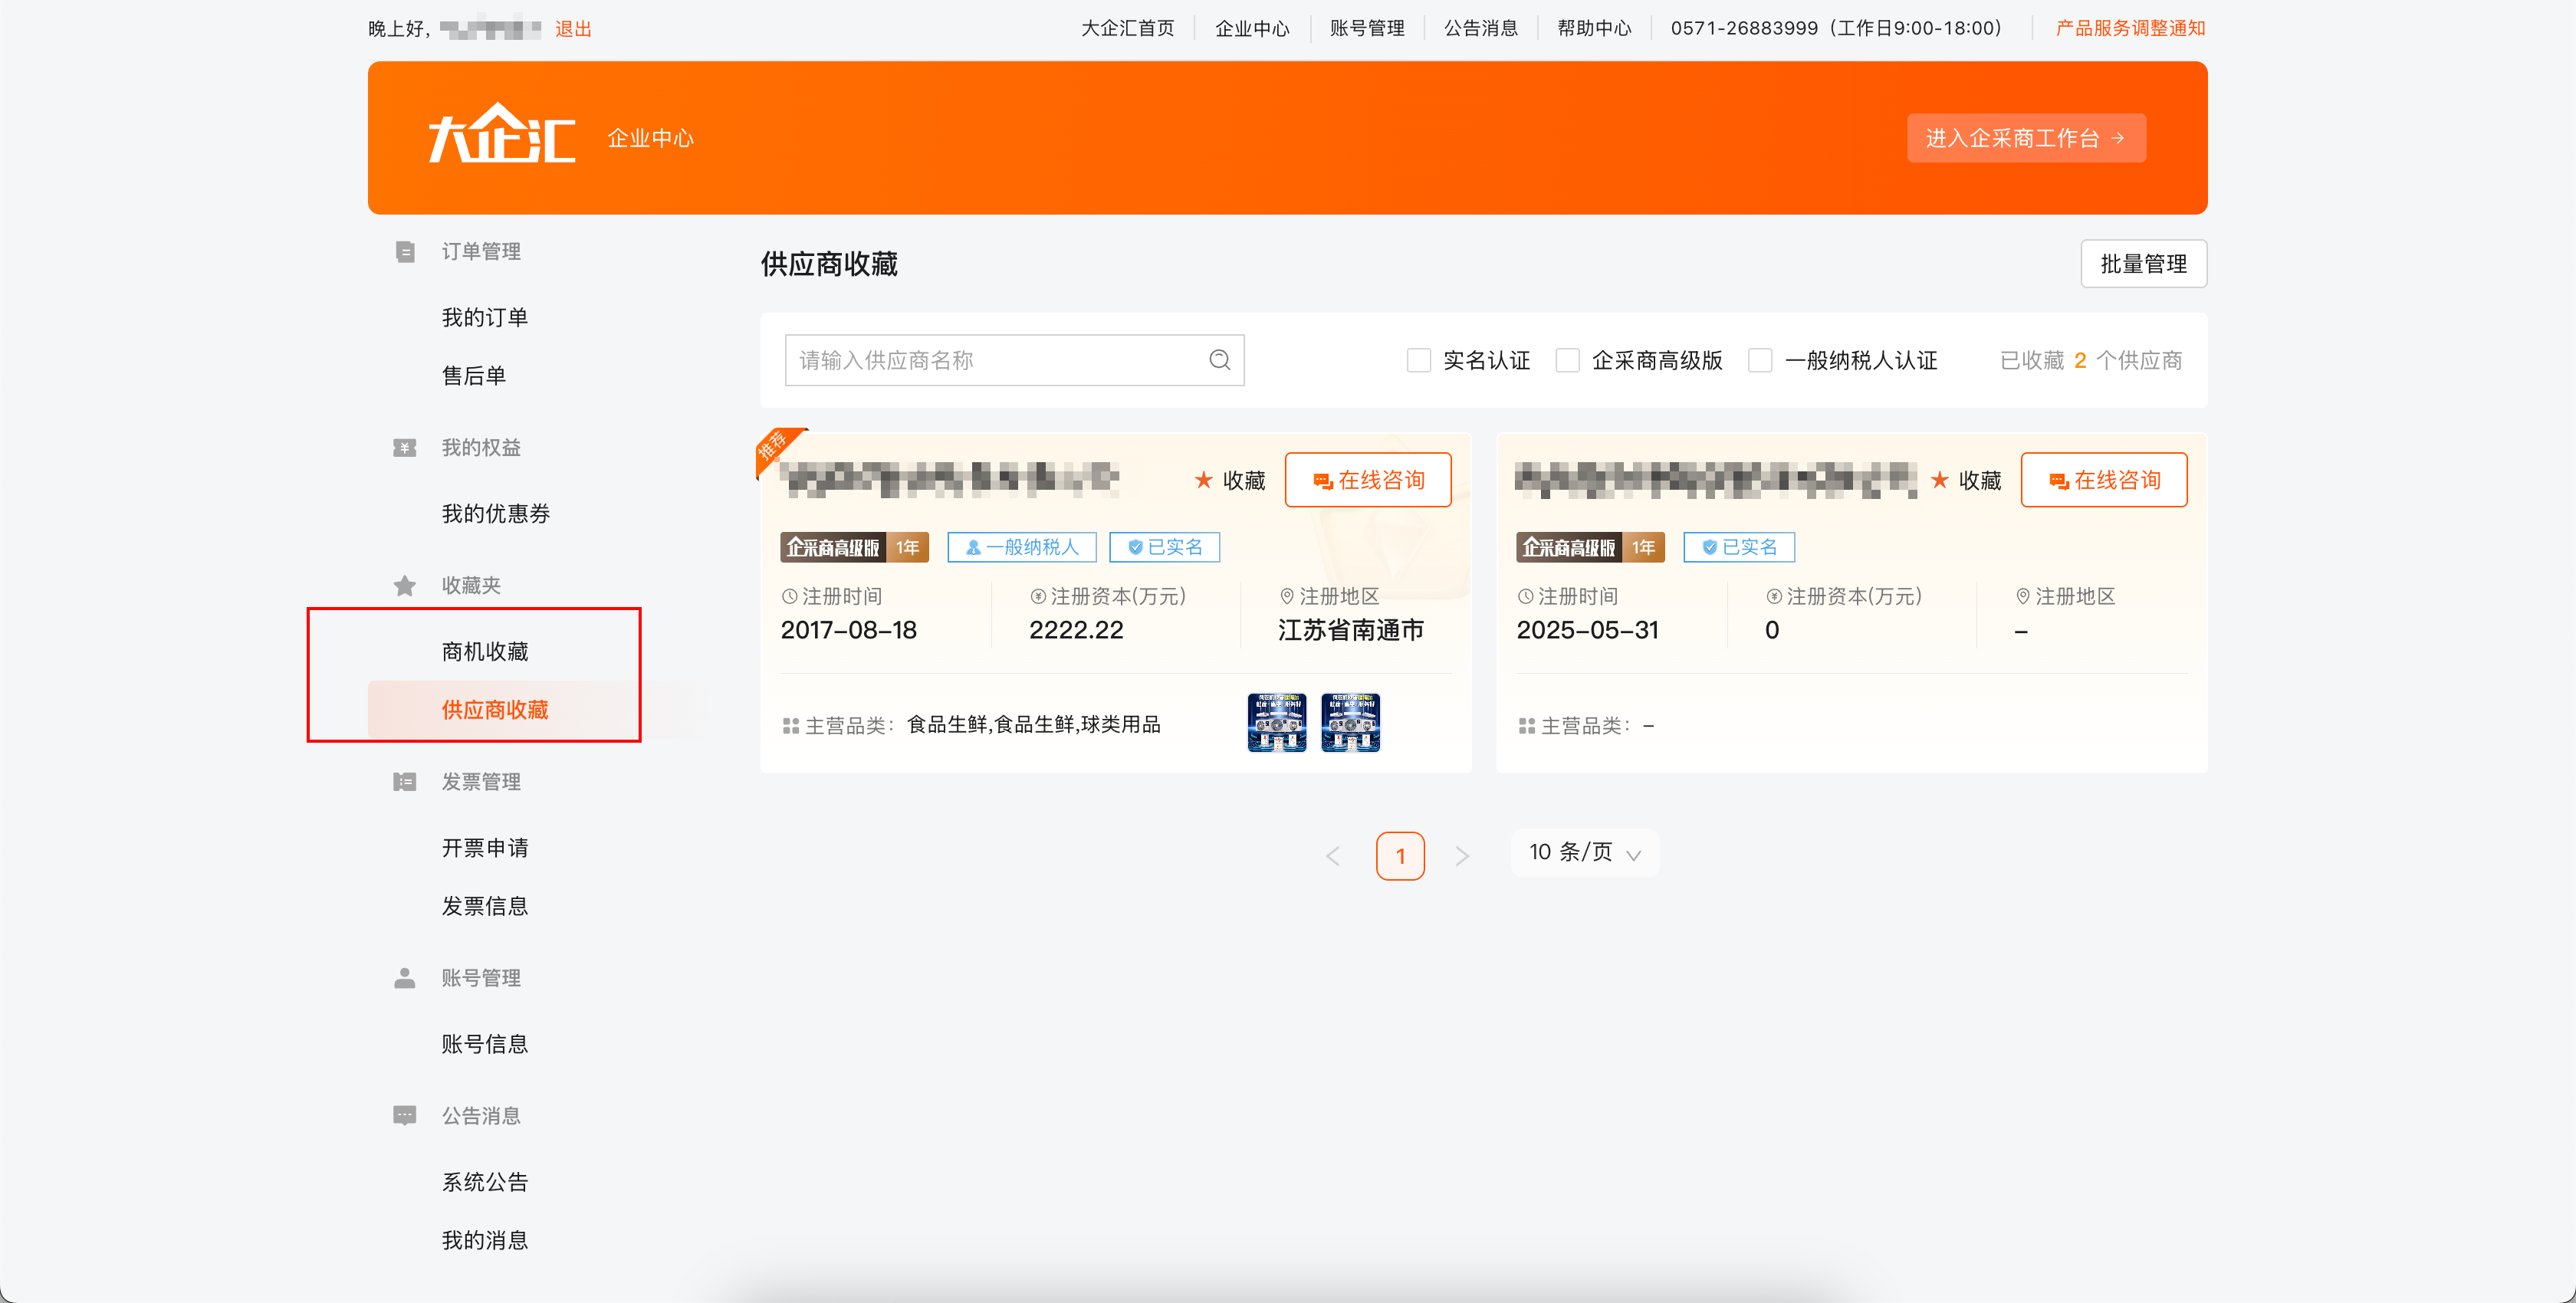This screenshot has width=2576, height=1303.
Task: Click the 账号管理 person icon in sidebar
Action: click(405, 977)
